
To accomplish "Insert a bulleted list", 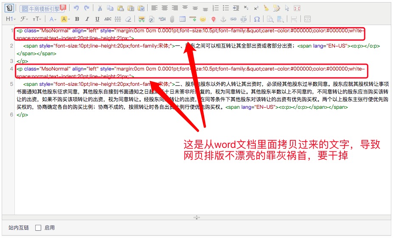I will pos(226,8).
